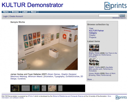Select the teal image thumbnail in filmstrip
Screen dimensions: 128x102
36,88
